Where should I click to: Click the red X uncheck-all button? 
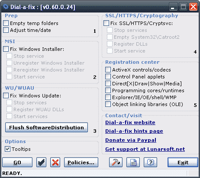(55, 162)
